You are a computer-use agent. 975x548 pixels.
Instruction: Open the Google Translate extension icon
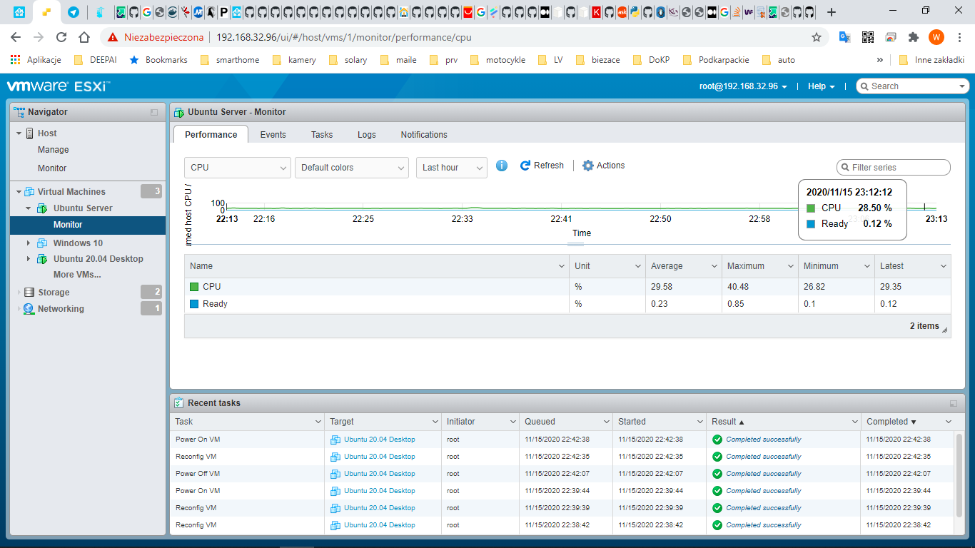point(844,37)
